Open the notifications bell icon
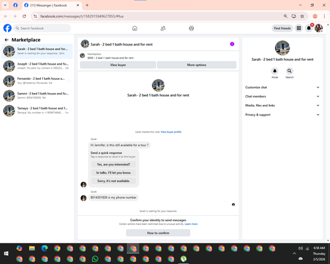The image size is (330, 264). pos(309,28)
